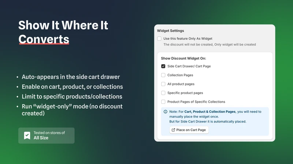
Task: Click the Widget Settings heading
Action: (170, 31)
